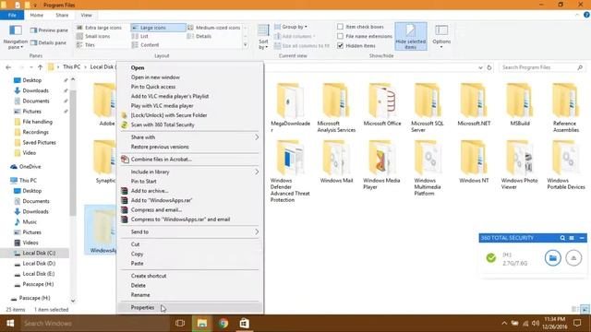Click Hide selected items ribbon button
The height and width of the screenshot is (332, 591).
click(410, 36)
